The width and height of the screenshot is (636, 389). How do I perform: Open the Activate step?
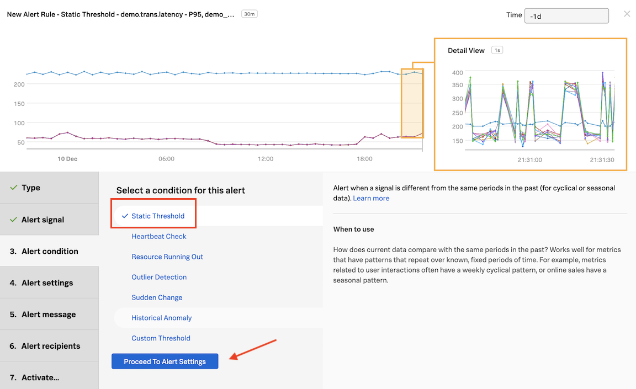[40, 377]
